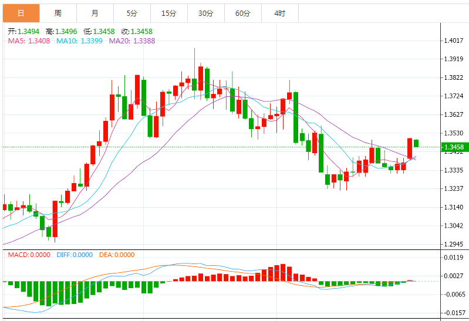Click the 1.3919 price axis label
Viewport: 469px width, 321px height.
(x=454, y=59)
